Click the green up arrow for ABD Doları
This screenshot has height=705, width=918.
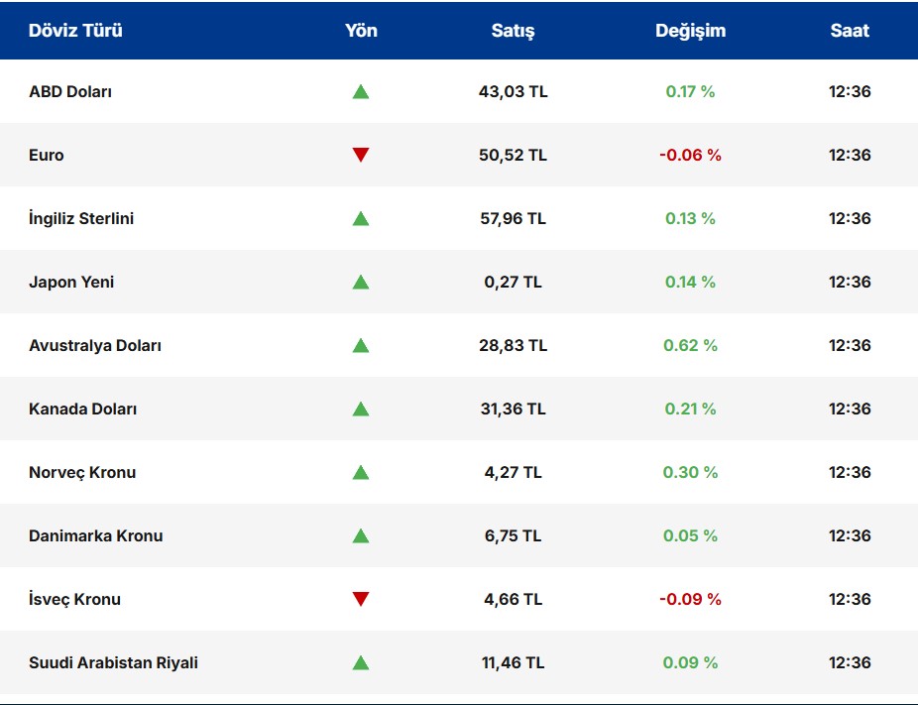point(361,92)
